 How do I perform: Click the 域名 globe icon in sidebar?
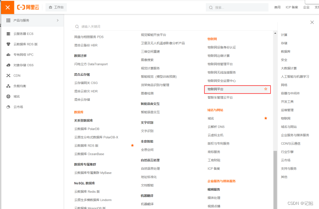8,97
